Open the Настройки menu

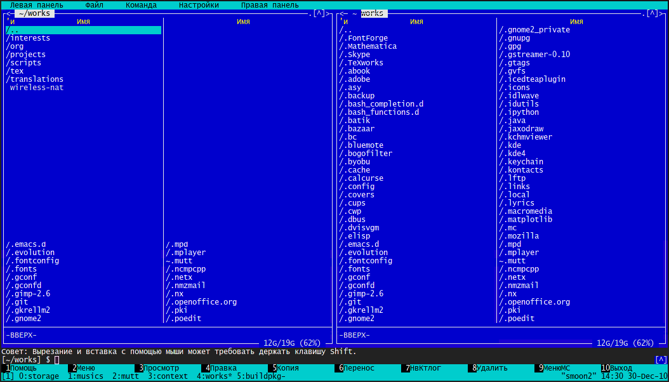(199, 5)
